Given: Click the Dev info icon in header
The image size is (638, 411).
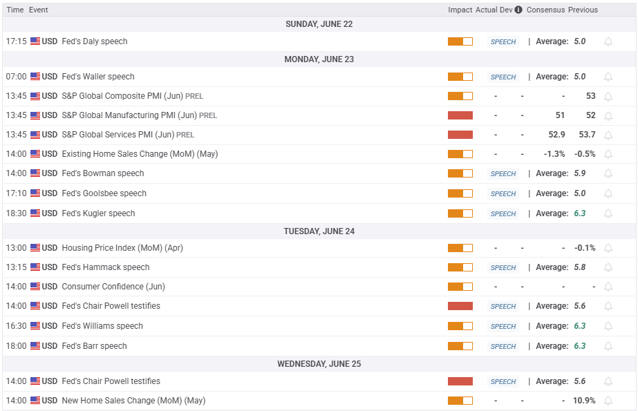Looking at the screenshot, I should (518, 10).
